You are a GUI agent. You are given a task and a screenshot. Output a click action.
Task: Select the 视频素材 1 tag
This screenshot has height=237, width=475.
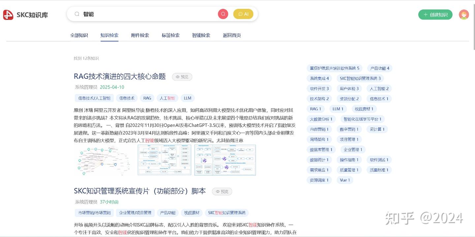364,109
